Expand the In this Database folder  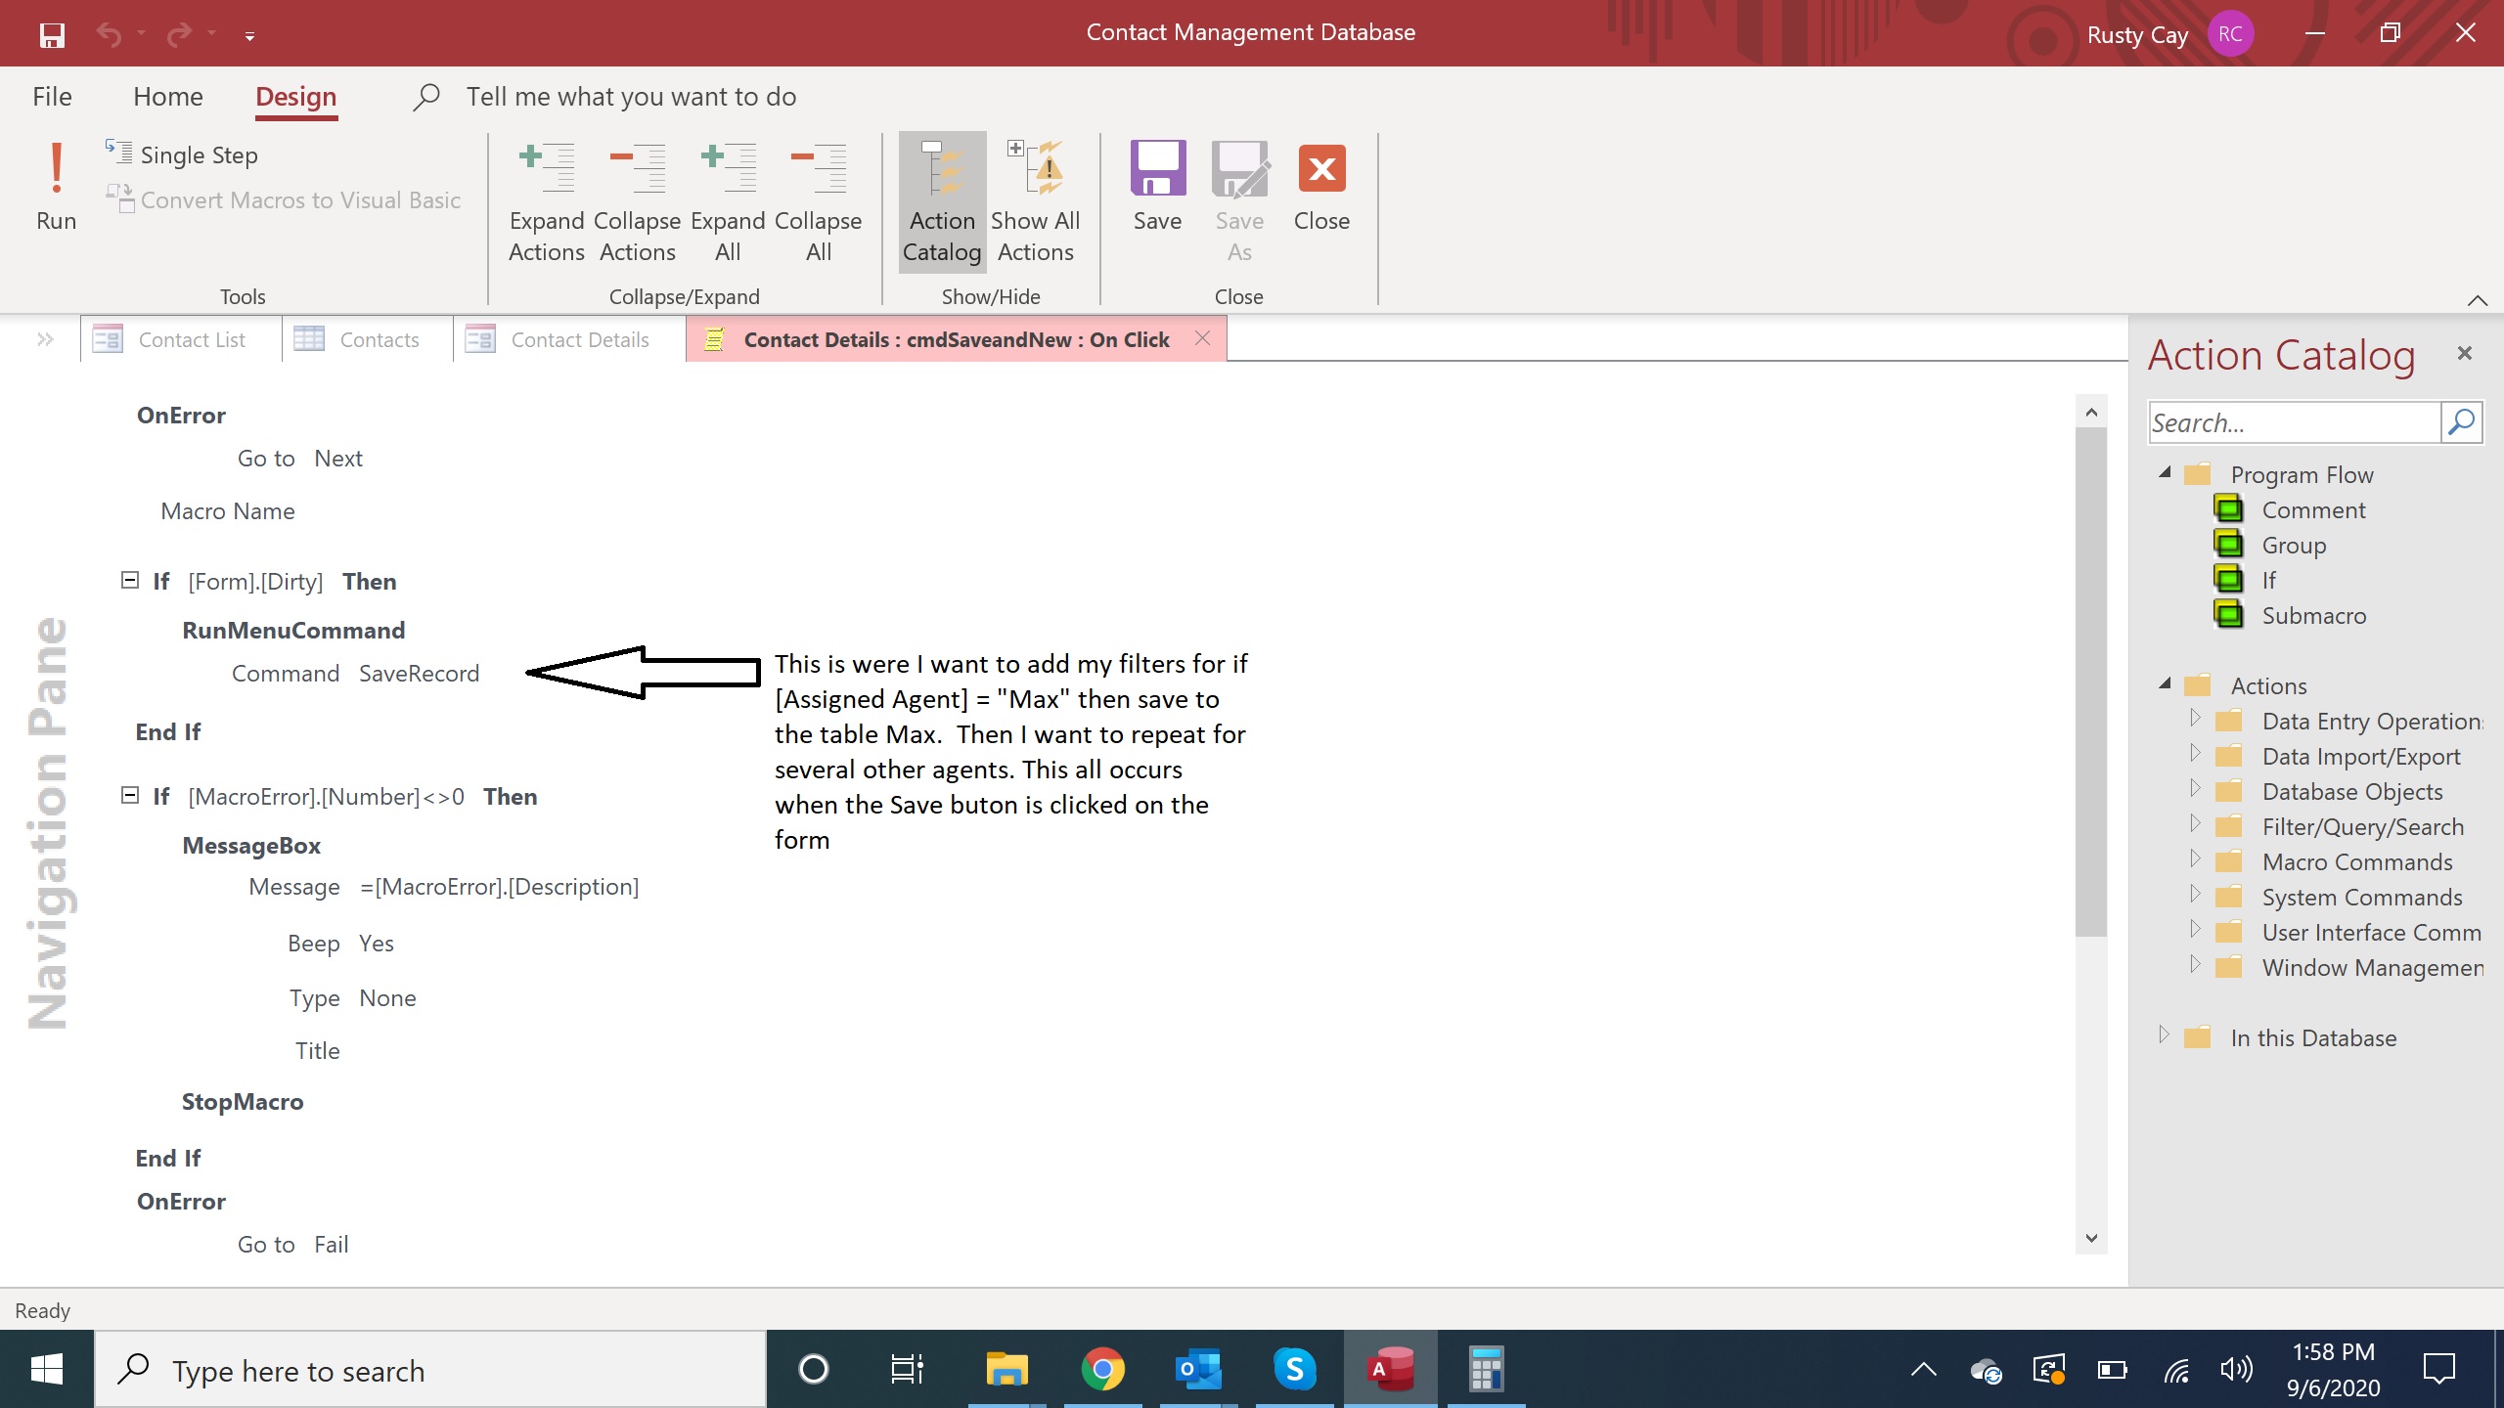coord(2164,1035)
